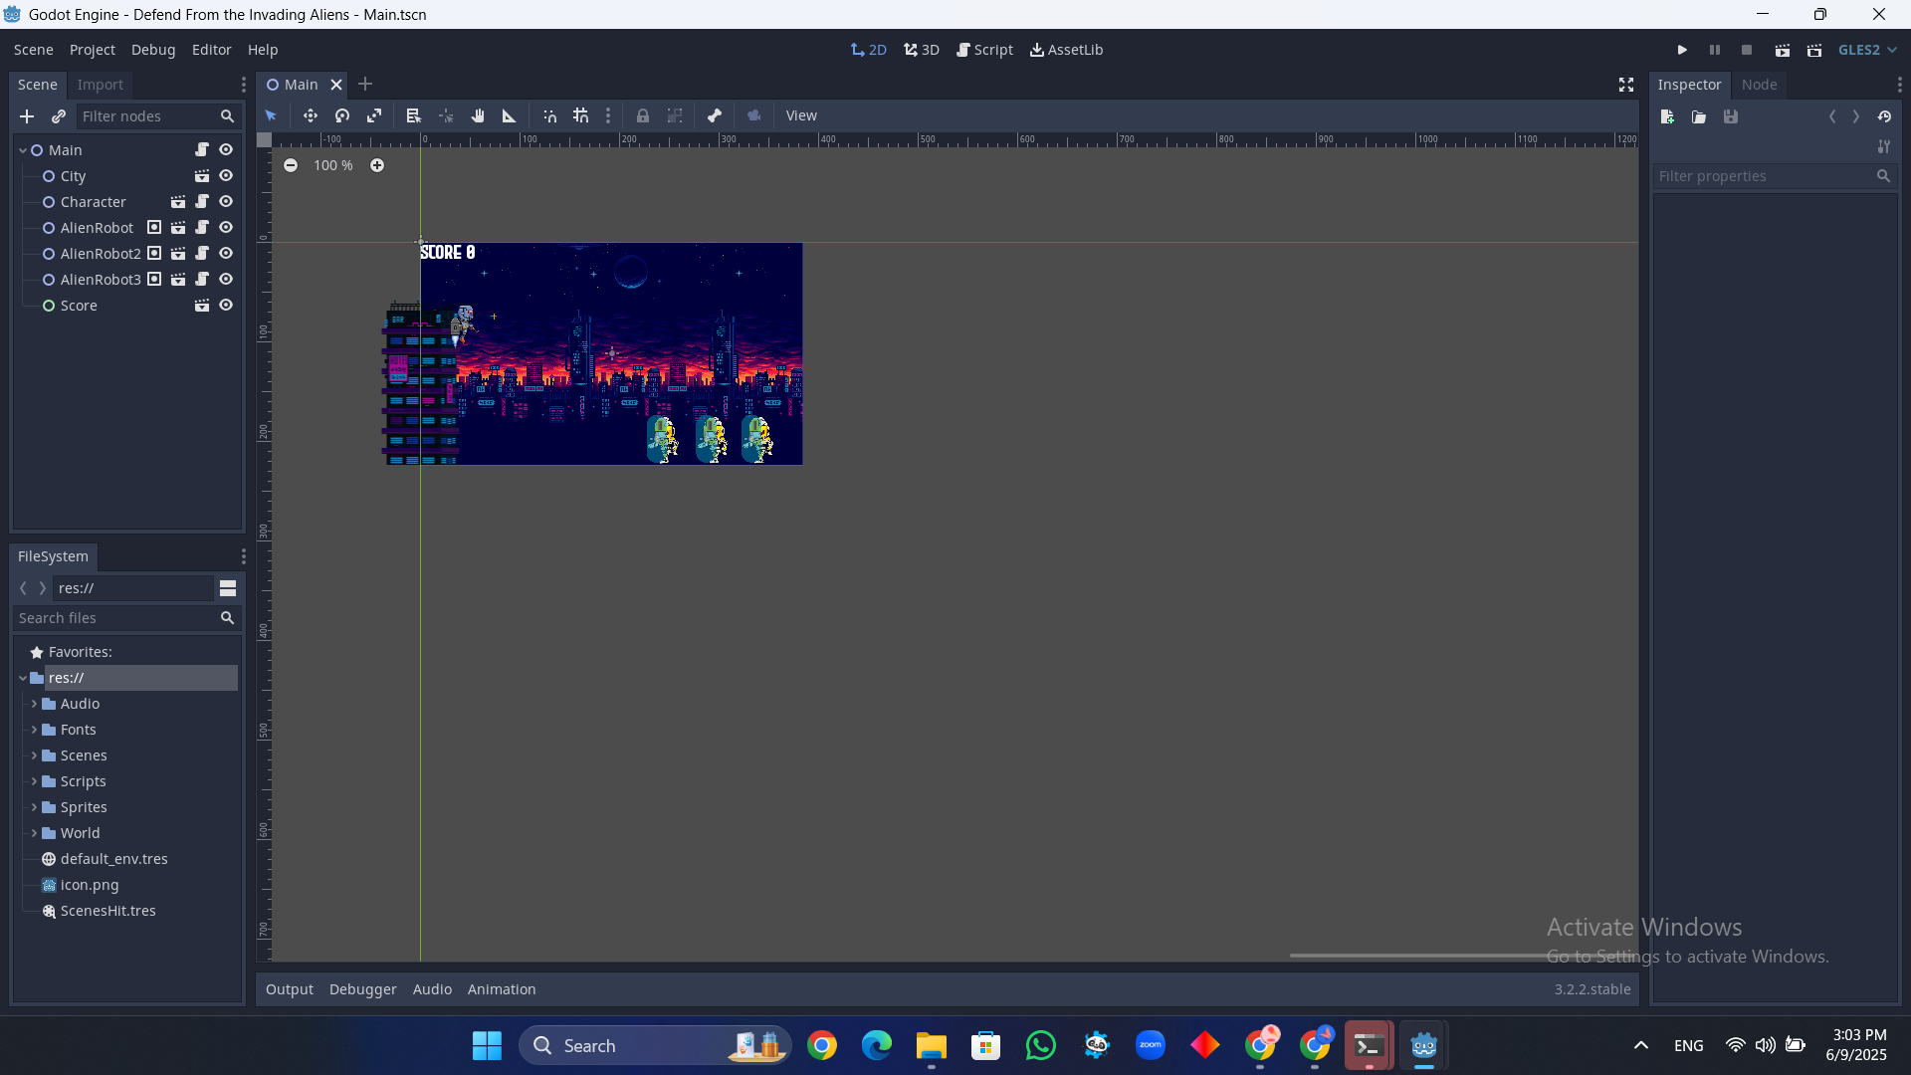Select the Move mode tool
This screenshot has height=1075, width=1911.
click(311, 115)
